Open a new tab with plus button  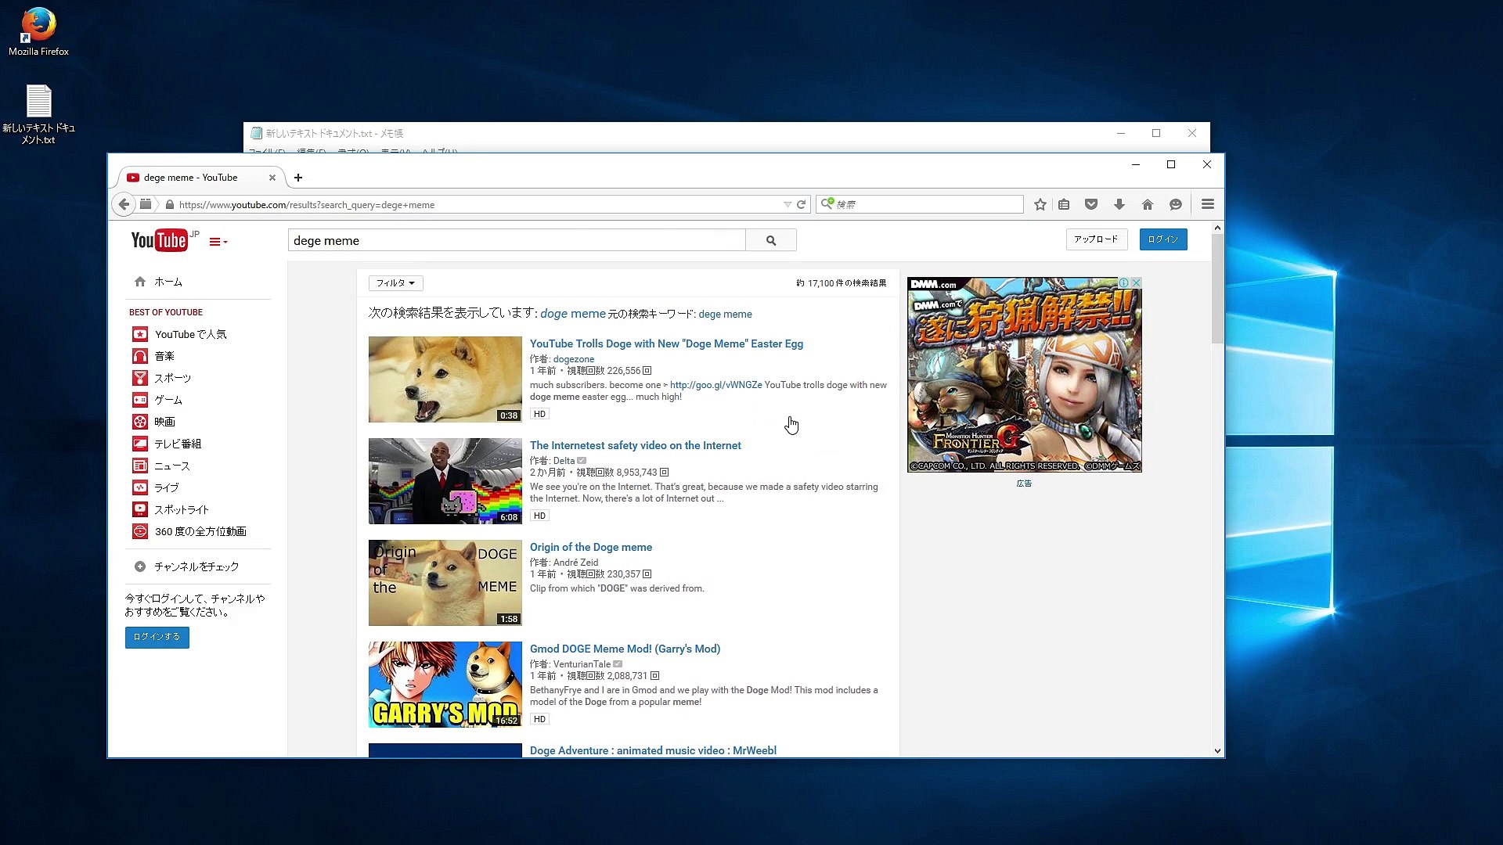pyautogui.click(x=298, y=178)
